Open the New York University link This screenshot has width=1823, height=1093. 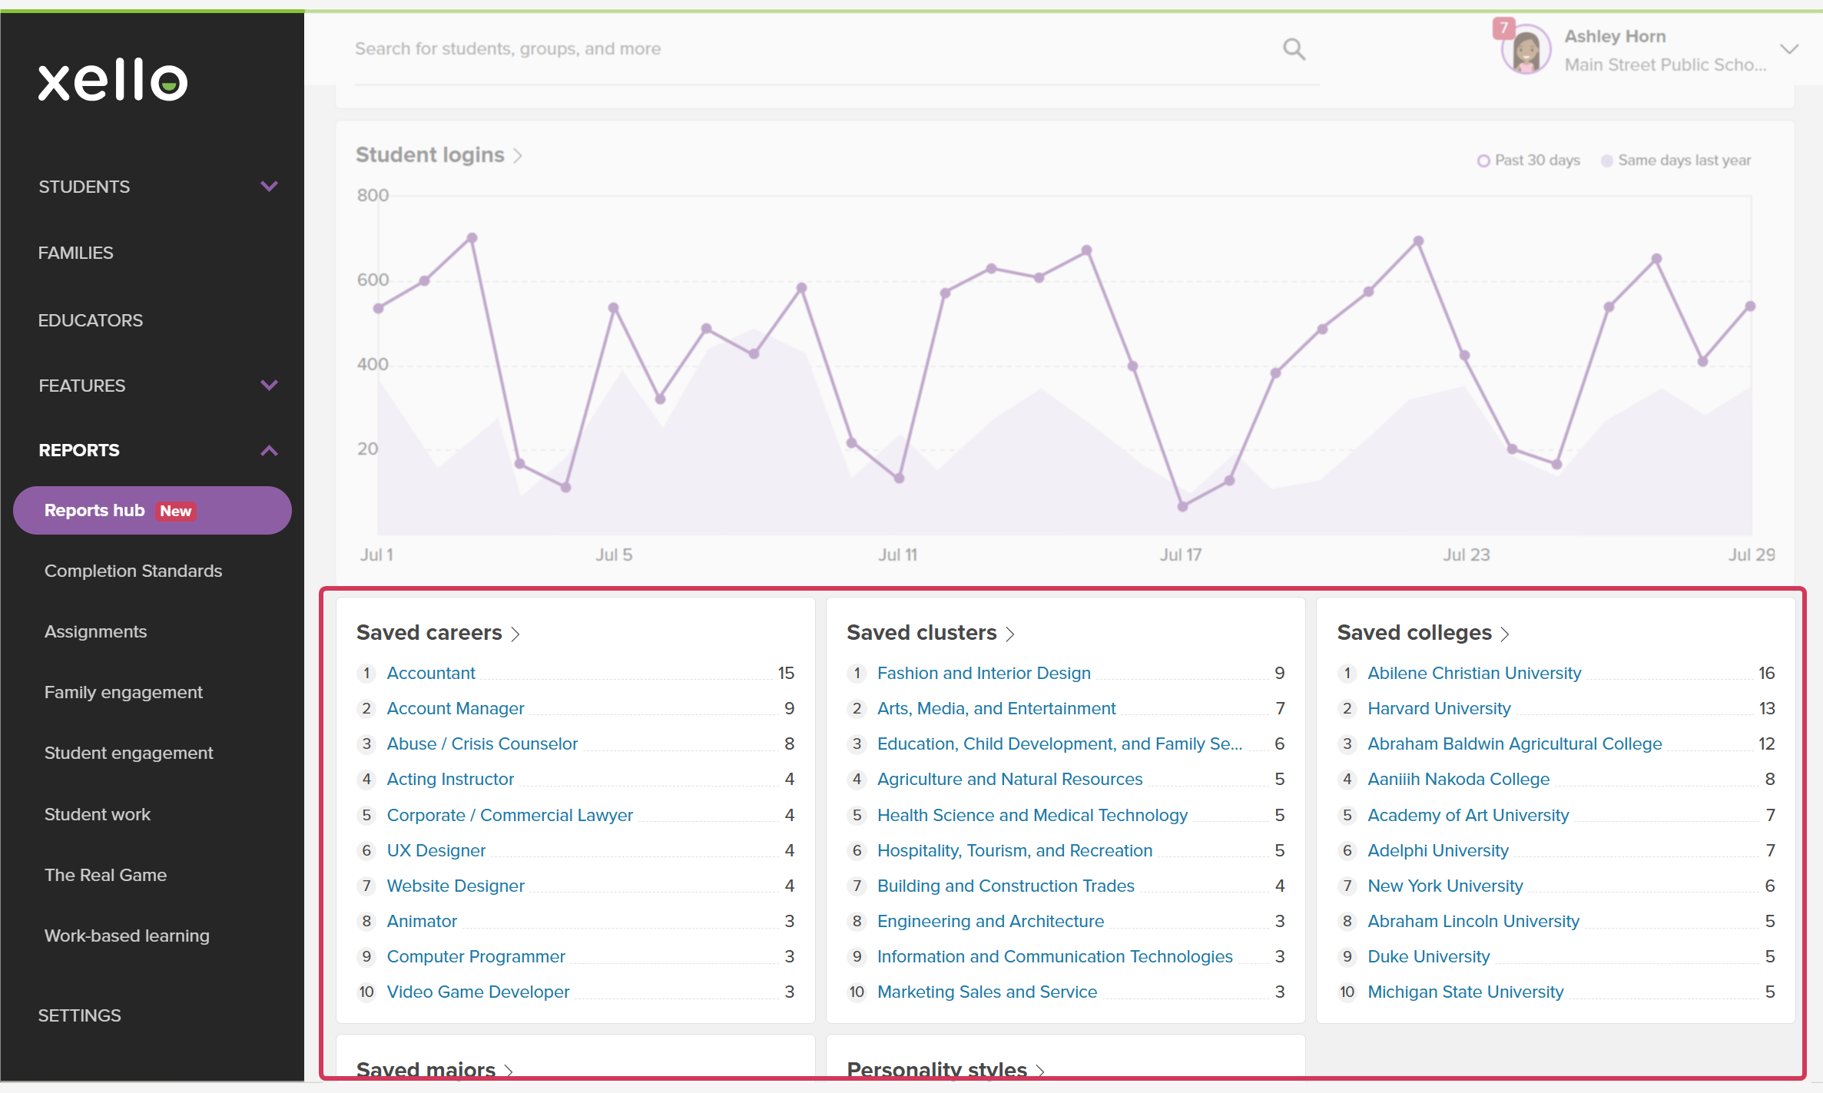[1446, 886]
